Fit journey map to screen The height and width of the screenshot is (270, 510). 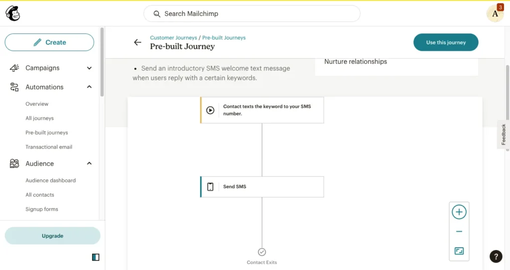tap(459, 251)
